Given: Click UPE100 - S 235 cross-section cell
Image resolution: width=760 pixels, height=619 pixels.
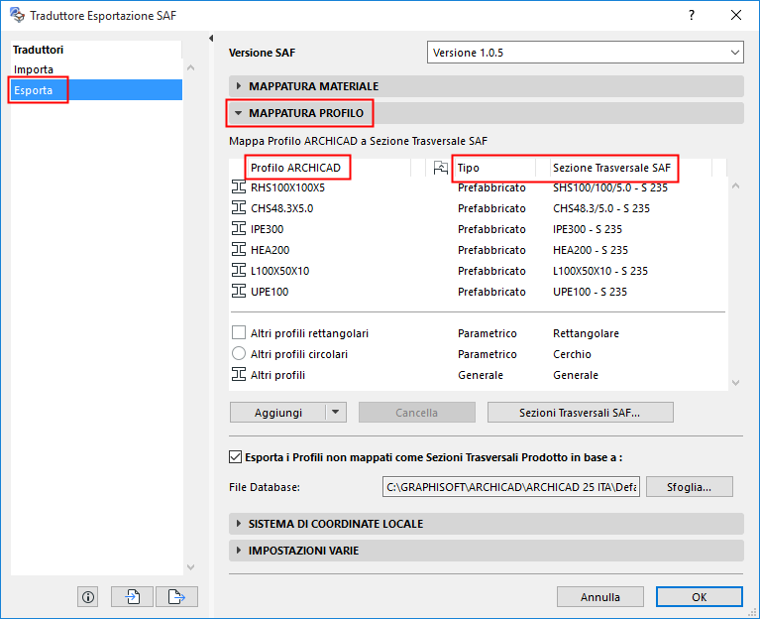Looking at the screenshot, I should click(590, 292).
